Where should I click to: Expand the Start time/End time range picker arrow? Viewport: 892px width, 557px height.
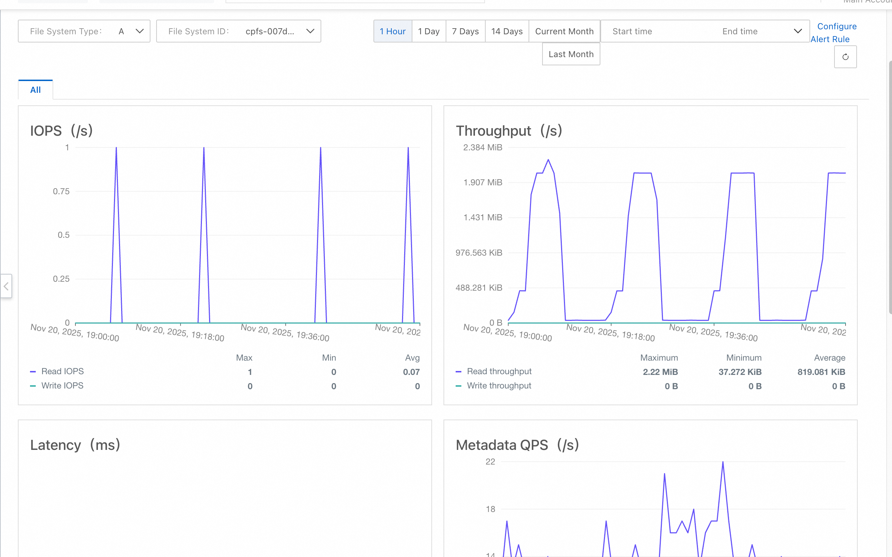pyautogui.click(x=798, y=31)
